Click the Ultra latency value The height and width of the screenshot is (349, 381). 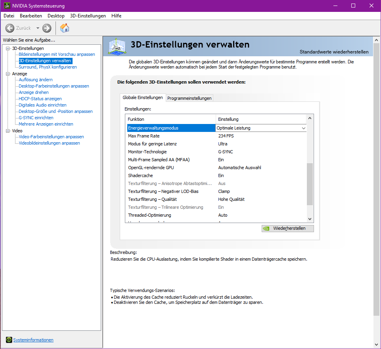pos(222,144)
